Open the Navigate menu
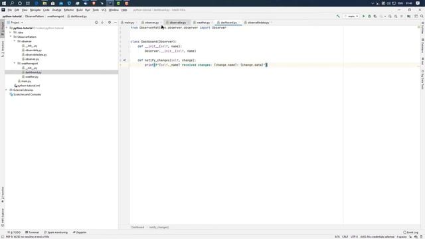 pyautogui.click(x=35, y=10)
